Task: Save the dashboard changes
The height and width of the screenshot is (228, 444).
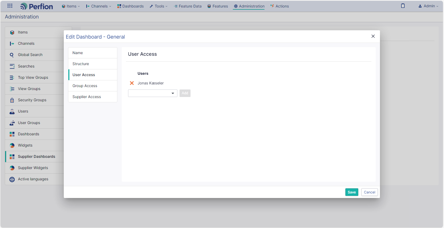Action: pyautogui.click(x=352, y=192)
